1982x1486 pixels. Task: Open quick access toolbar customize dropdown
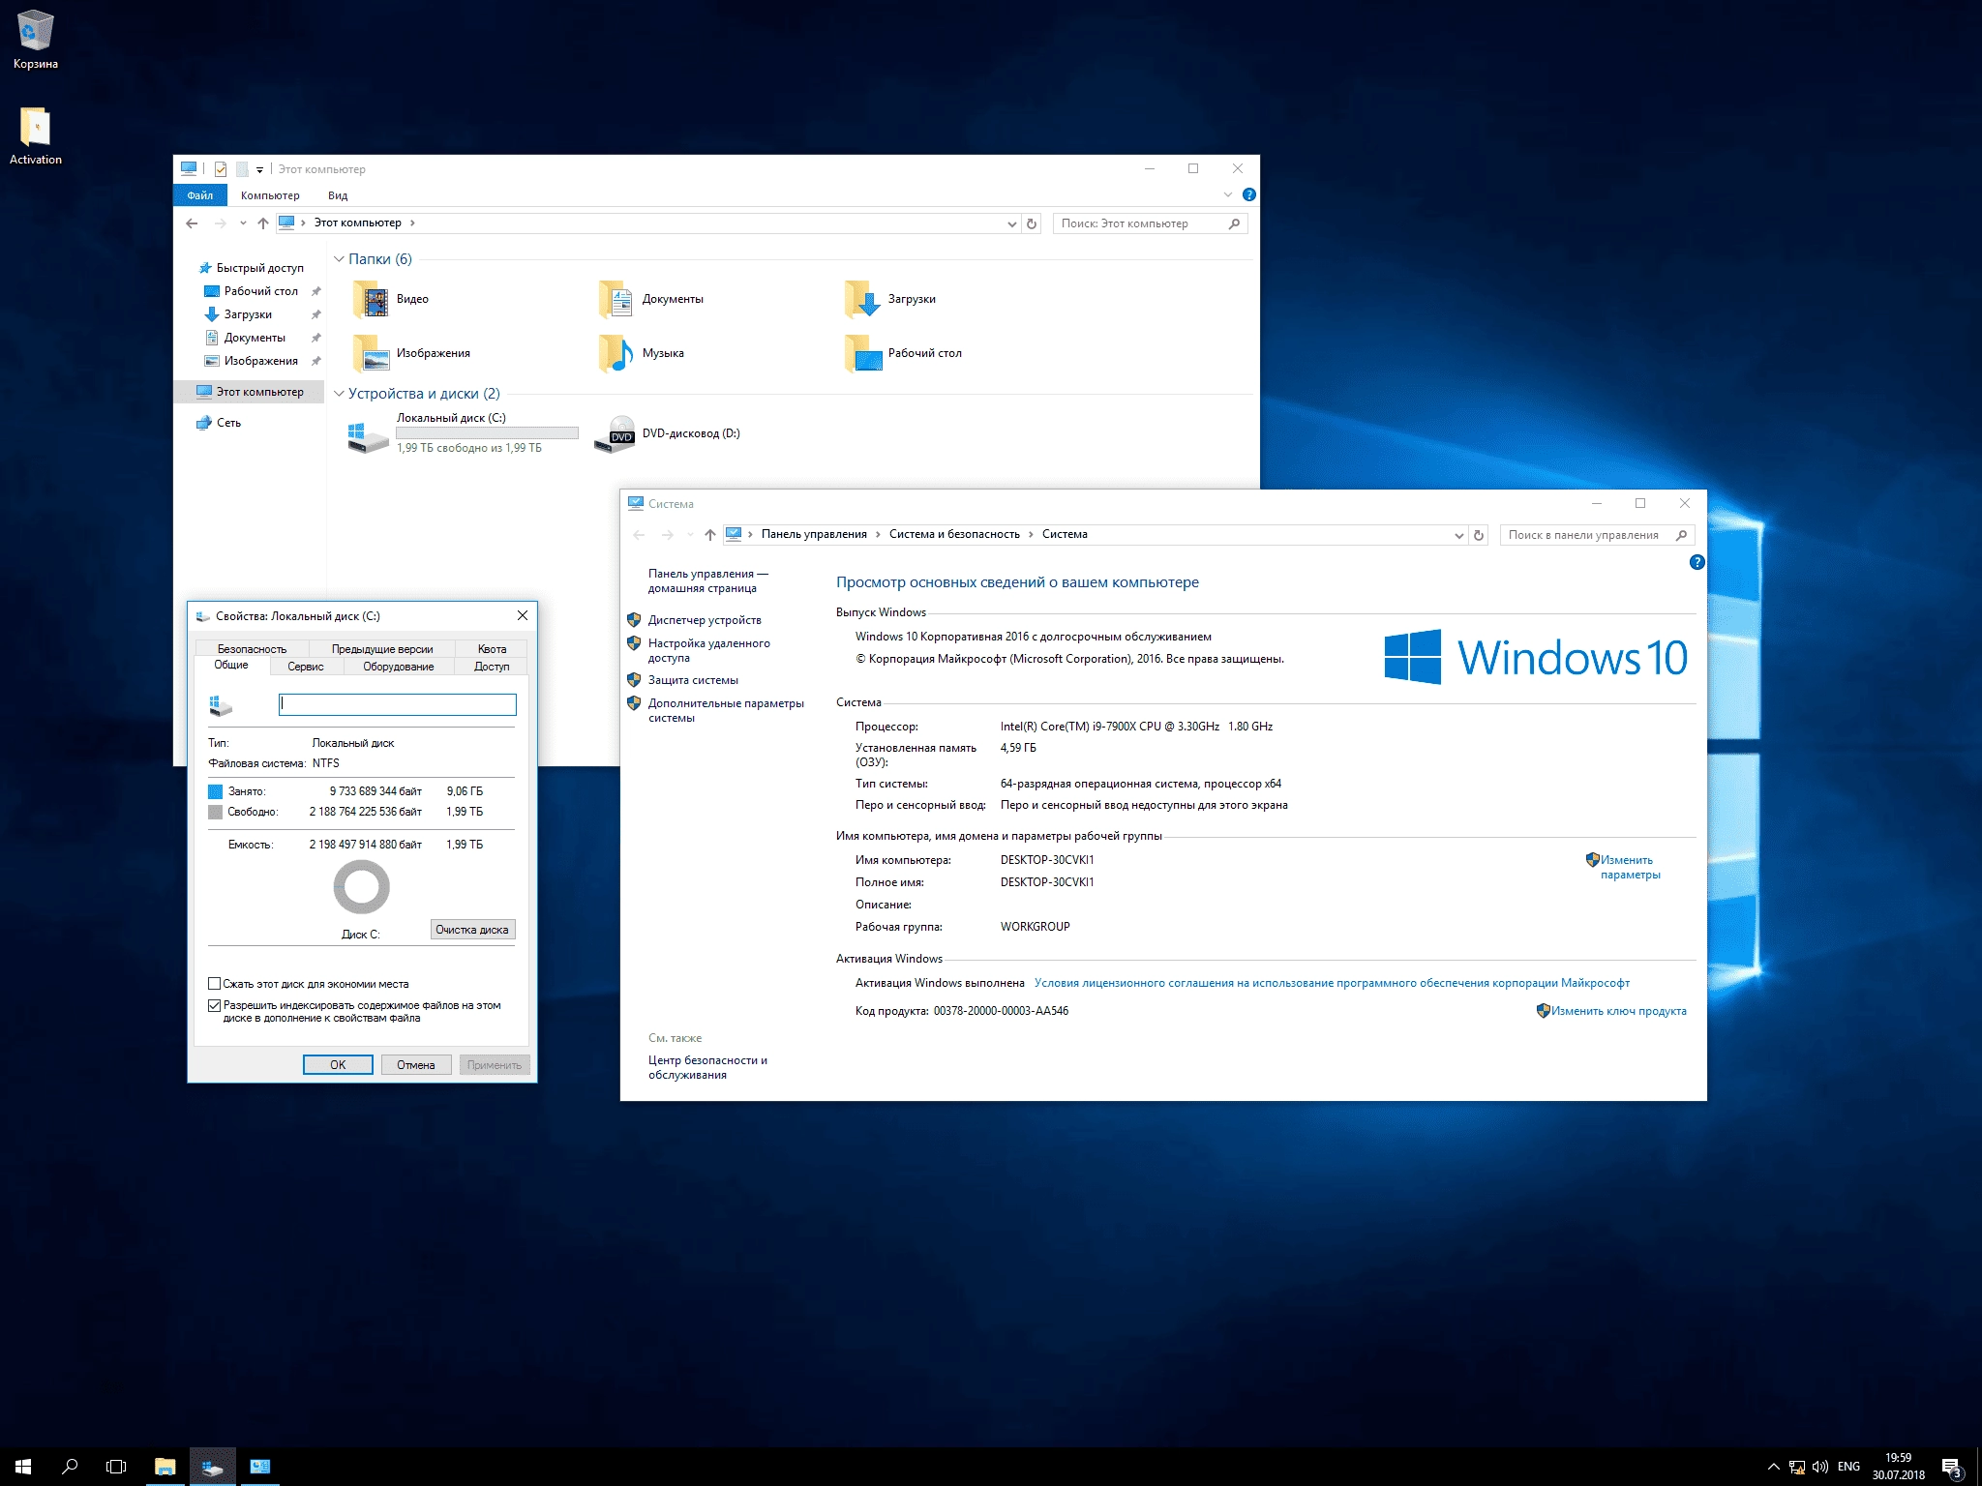pyautogui.click(x=259, y=170)
